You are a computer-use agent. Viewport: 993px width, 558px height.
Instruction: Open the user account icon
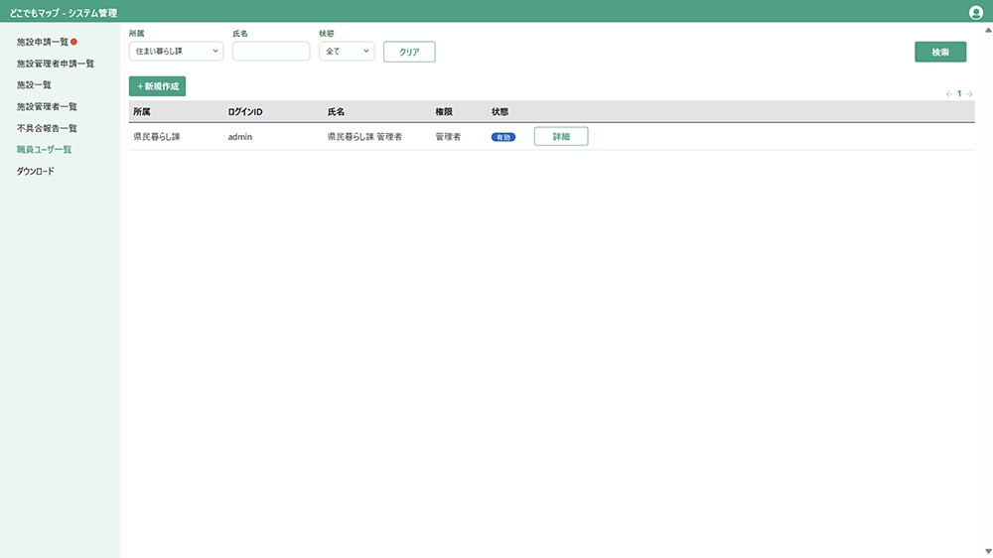tap(975, 12)
